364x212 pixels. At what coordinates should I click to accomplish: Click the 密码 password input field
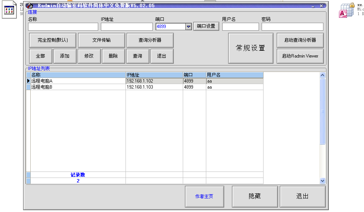pos(292,26)
